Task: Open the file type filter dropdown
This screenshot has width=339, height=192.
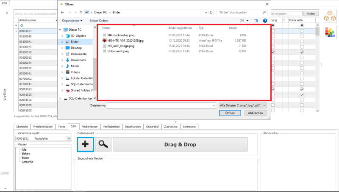Action: coord(243,105)
